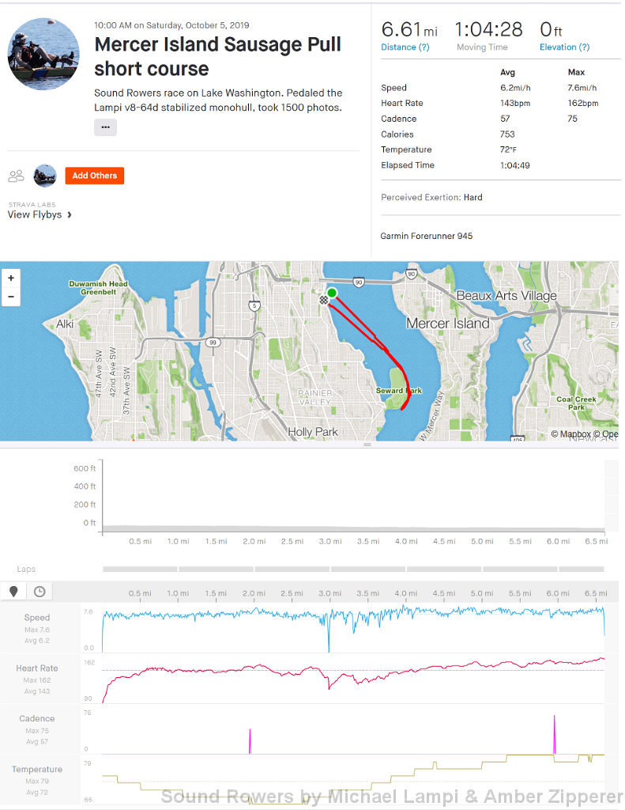
Task: Click the map zoom in plus button
Action: [11, 278]
